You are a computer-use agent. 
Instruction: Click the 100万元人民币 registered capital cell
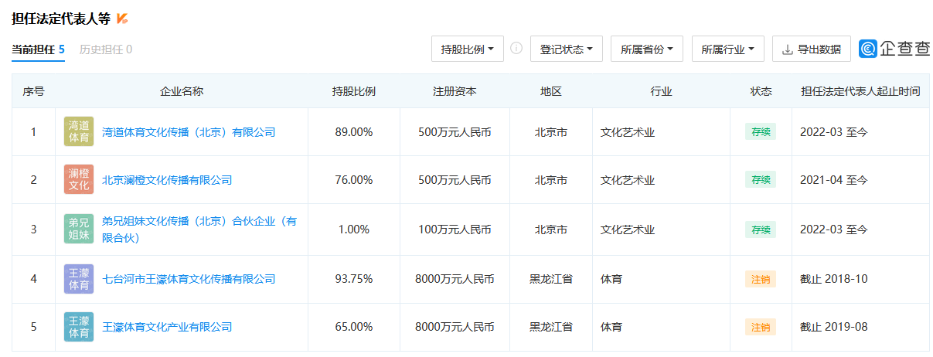(x=455, y=229)
